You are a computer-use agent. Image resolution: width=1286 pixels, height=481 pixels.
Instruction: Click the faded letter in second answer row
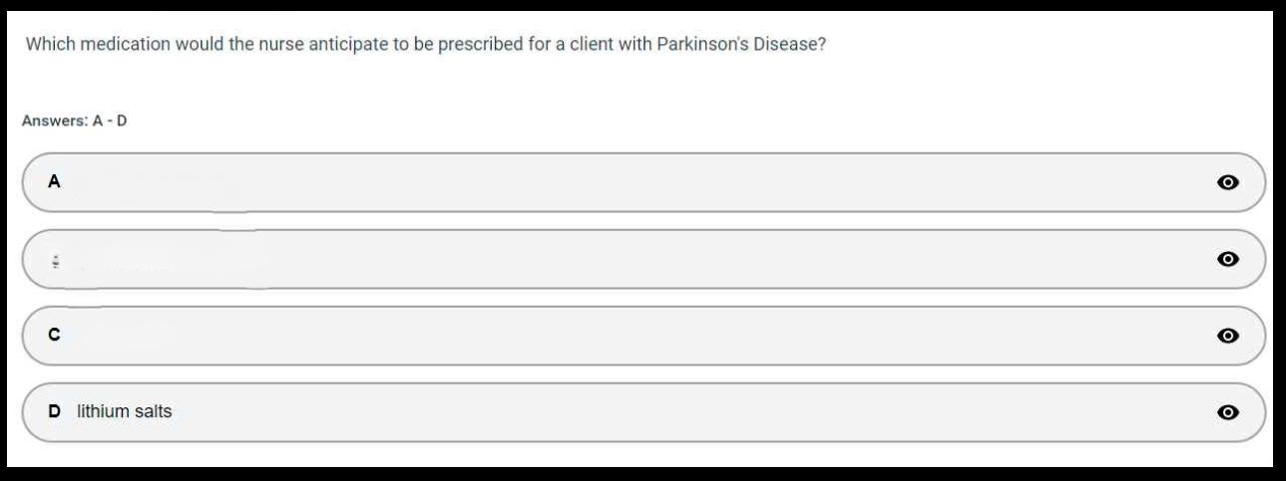pos(56,261)
